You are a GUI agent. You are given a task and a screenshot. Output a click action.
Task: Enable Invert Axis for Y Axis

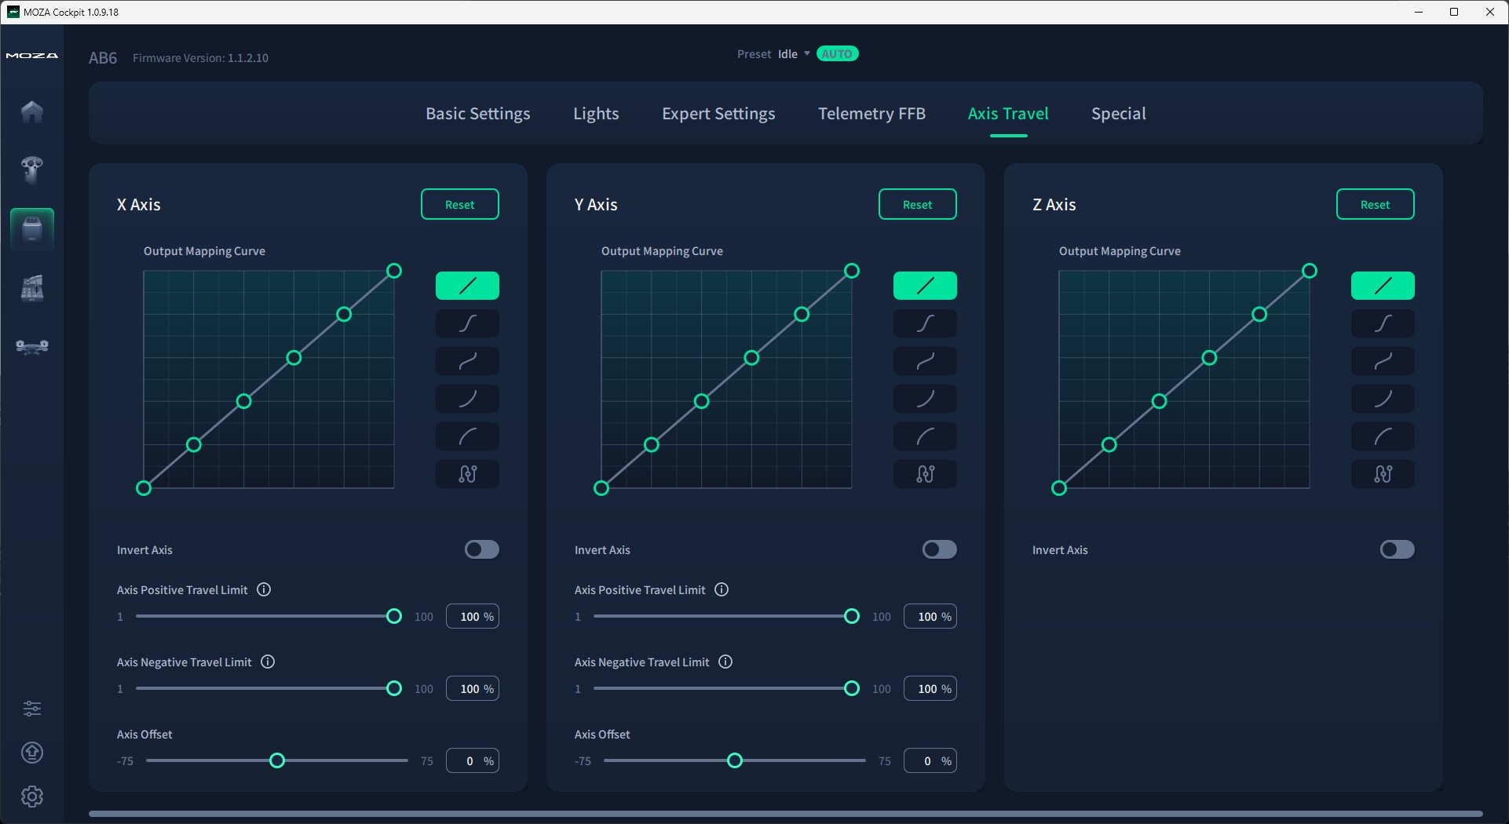pyautogui.click(x=939, y=549)
